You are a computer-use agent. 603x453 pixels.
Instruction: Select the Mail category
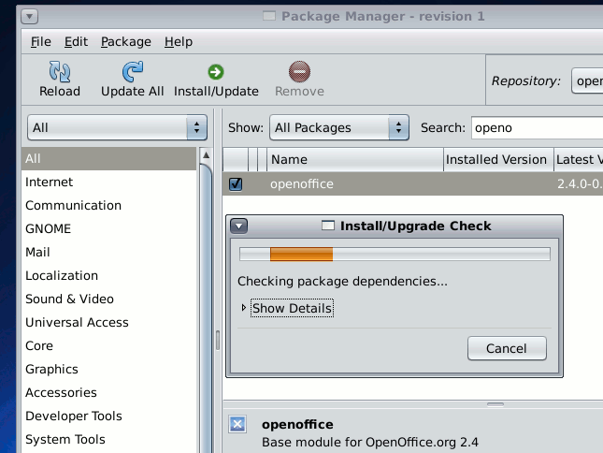click(x=108, y=252)
